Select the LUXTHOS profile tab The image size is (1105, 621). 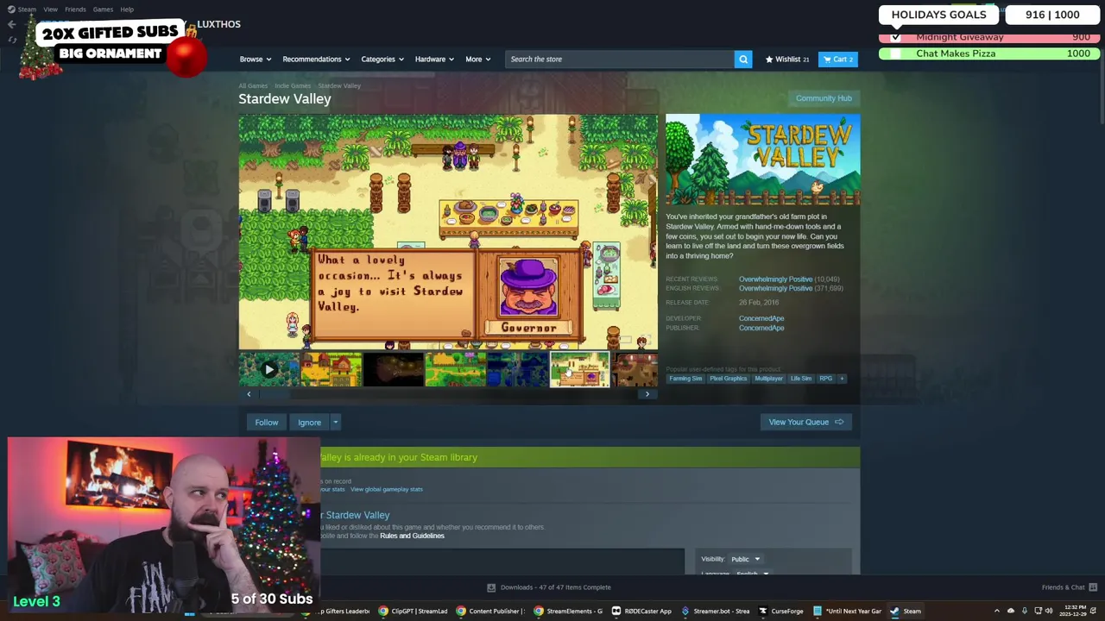[218, 24]
